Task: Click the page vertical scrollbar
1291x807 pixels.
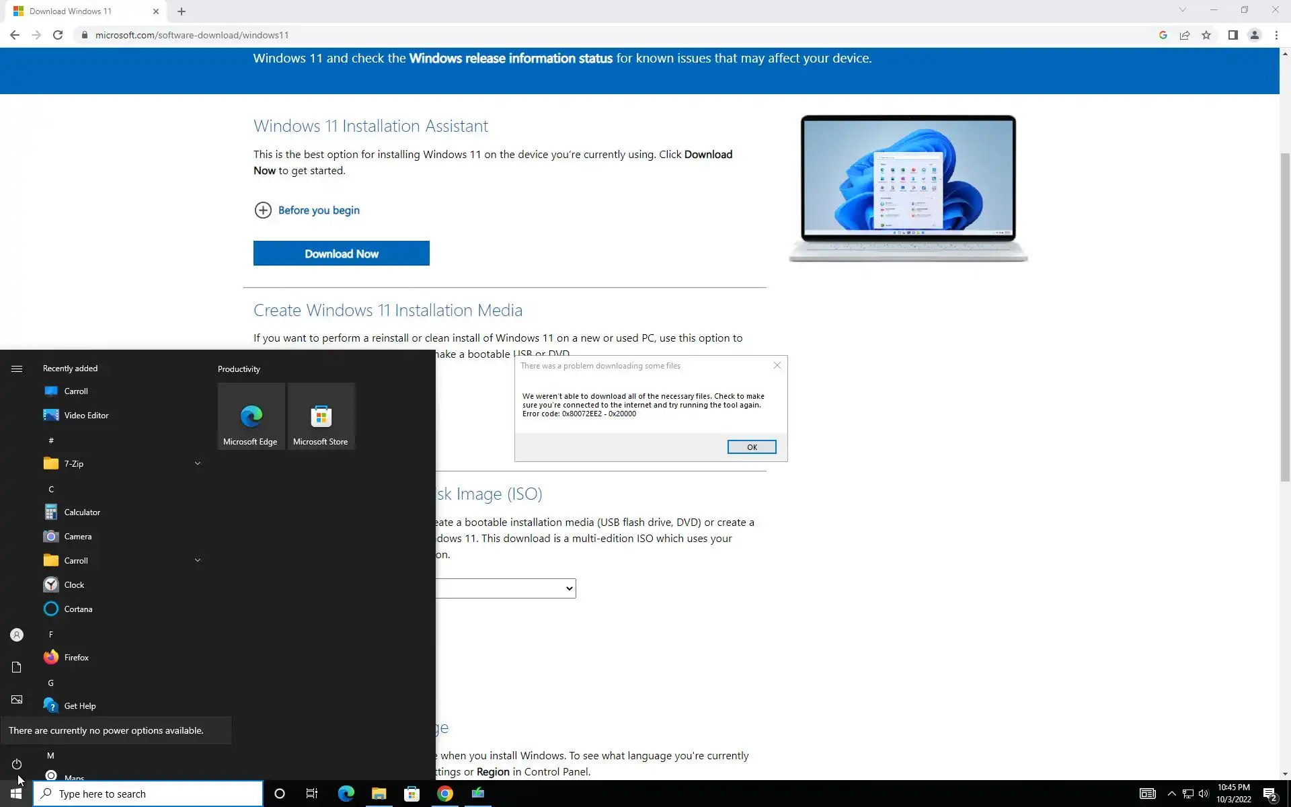Action: point(1285,316)
